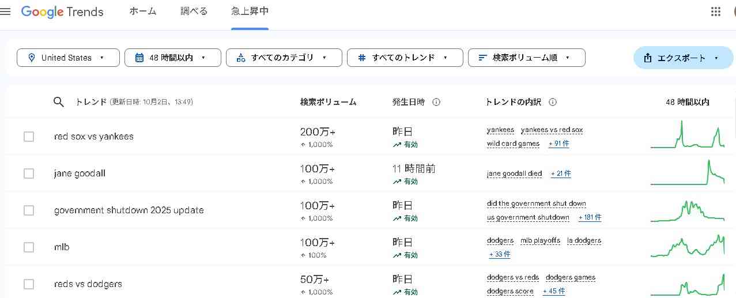The height and width of the screenshot is (298, 736).
Task: Click the search magnifier icon near トレンド
Action: 58,102
